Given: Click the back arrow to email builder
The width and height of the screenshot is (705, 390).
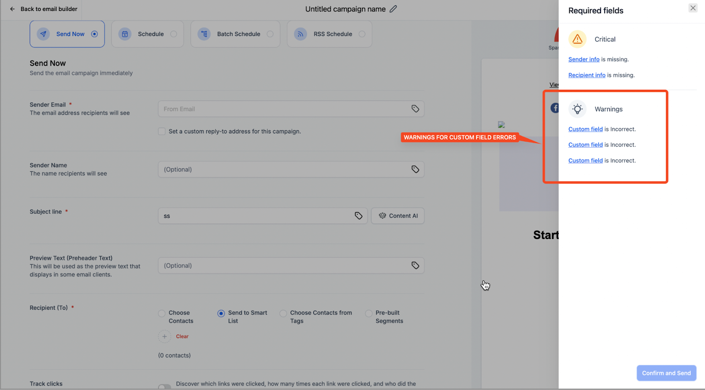Looking at the screenshot, I should tap(12, 9).
